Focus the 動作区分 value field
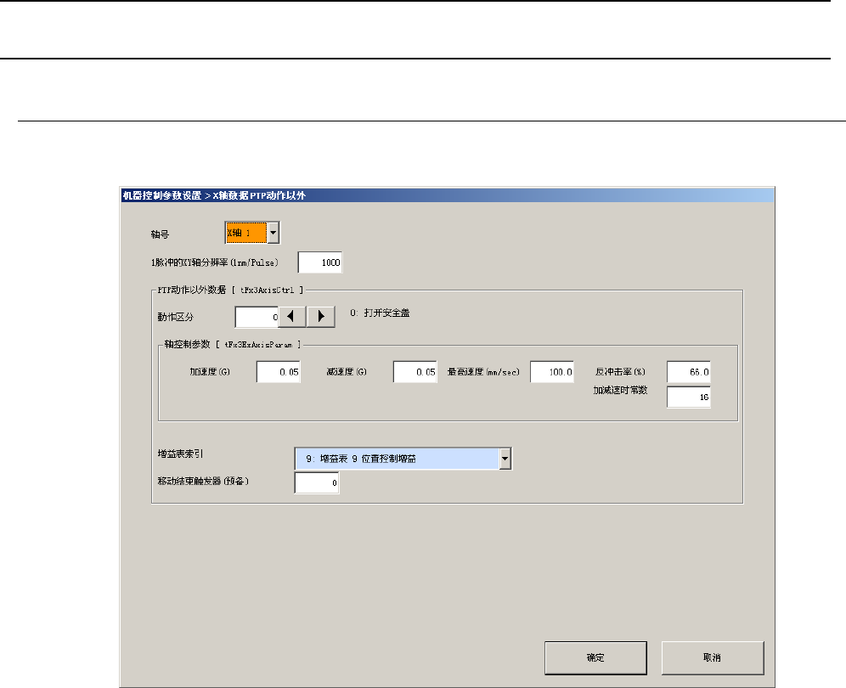Viewport: 846px width, 688px height. point(257,317)
